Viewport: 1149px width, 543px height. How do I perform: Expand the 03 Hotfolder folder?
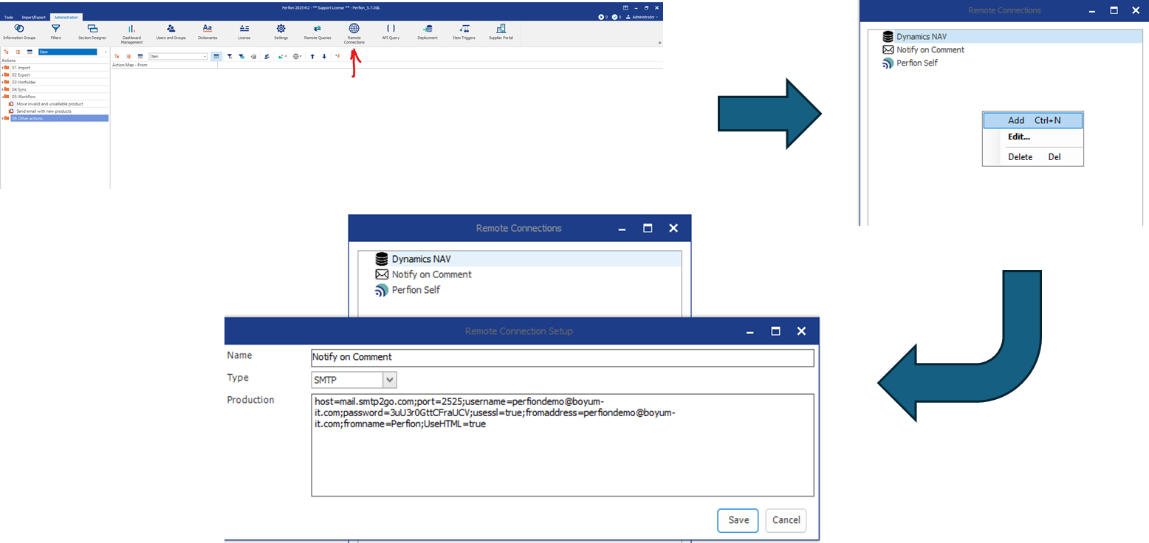pos(4,82)
